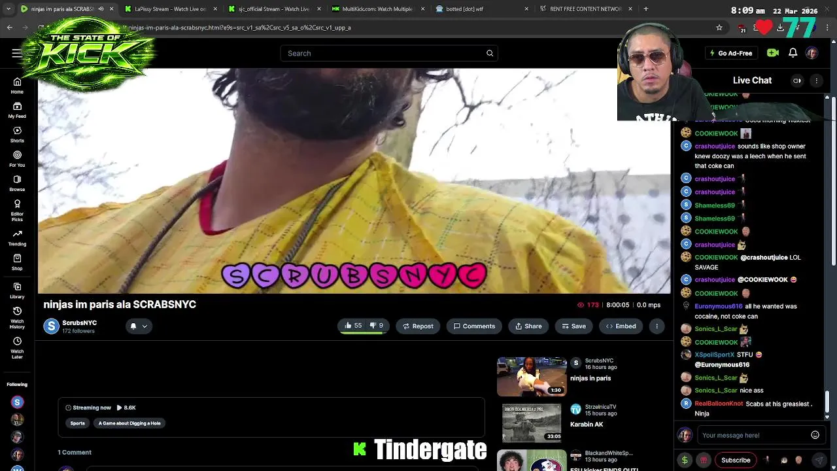This screenshot has width=837, height=471.
Task: Open Watch History in the sidebar
Action: (x=17, y=317)
